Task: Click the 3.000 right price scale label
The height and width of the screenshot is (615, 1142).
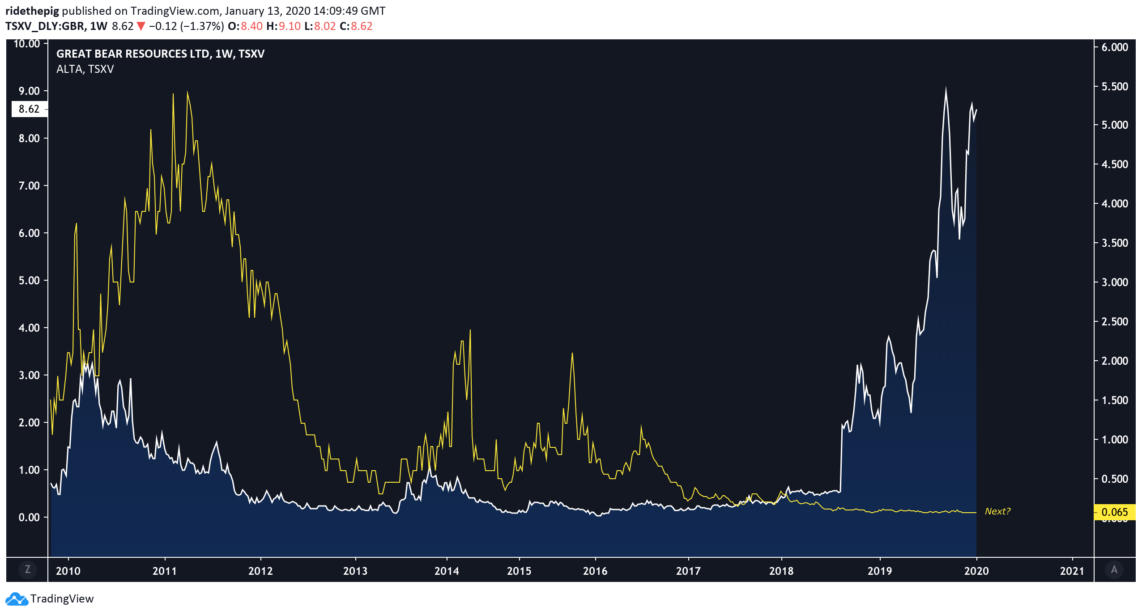Action: (1115, 282)
